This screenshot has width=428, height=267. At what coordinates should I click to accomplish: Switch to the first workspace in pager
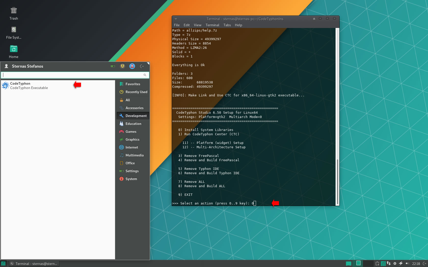click(x=358, y=263)
